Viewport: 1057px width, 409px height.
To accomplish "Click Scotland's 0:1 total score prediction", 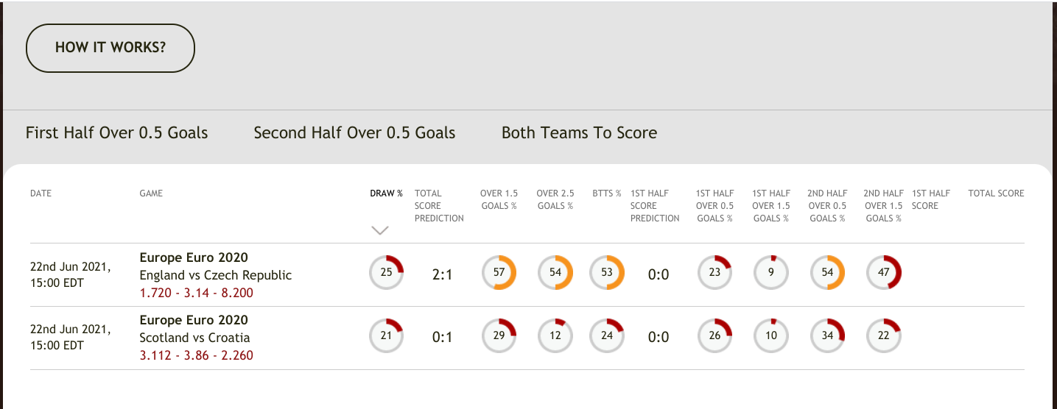I will 442,337.
